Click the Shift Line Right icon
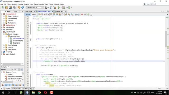Image resolution: width=169 pixels, height=95 pixels. click(78, 15)
